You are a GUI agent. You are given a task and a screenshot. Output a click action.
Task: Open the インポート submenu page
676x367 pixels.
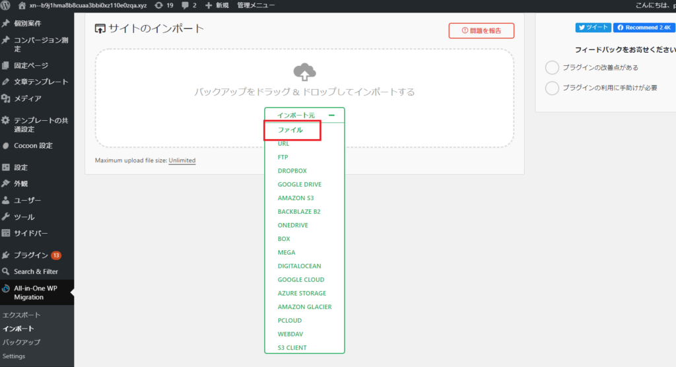coord(18,329)
